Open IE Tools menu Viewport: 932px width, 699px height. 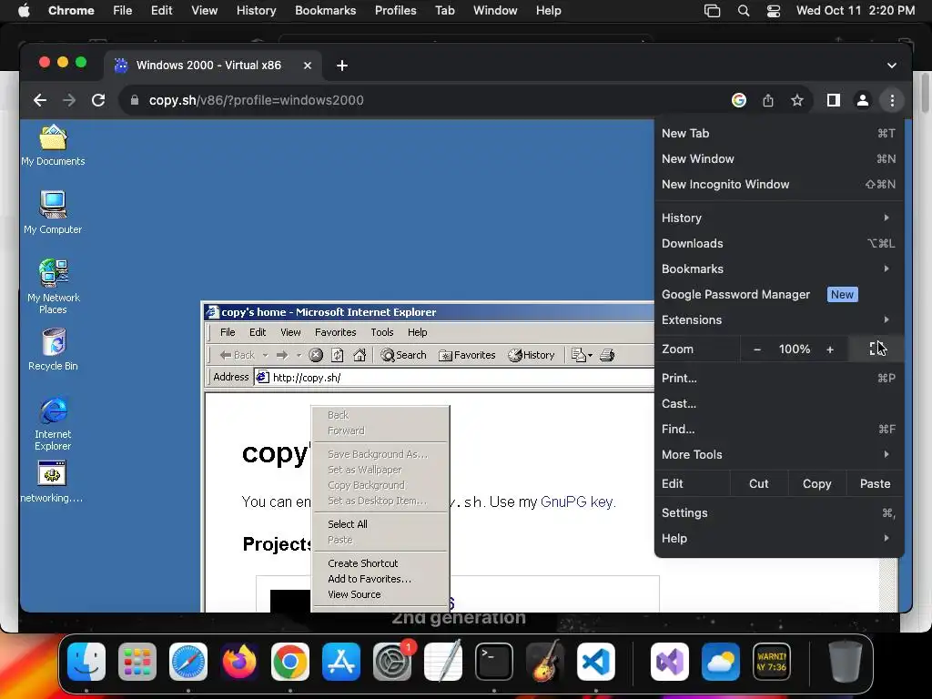tap(382, 332)
